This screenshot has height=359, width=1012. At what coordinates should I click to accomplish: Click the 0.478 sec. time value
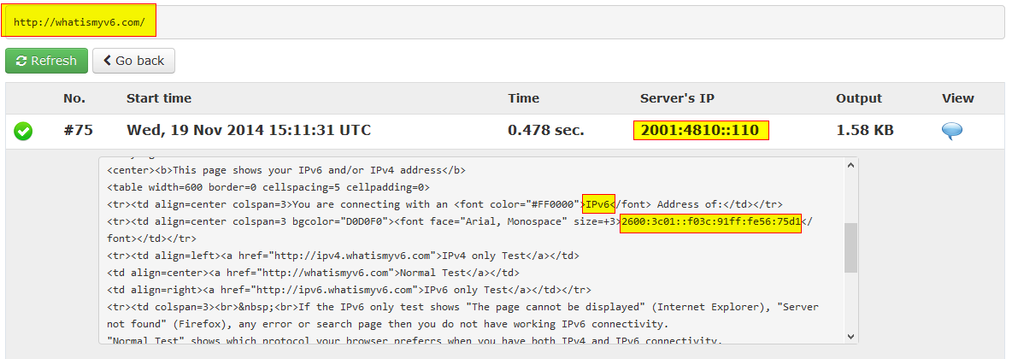(x=546, y=131)
